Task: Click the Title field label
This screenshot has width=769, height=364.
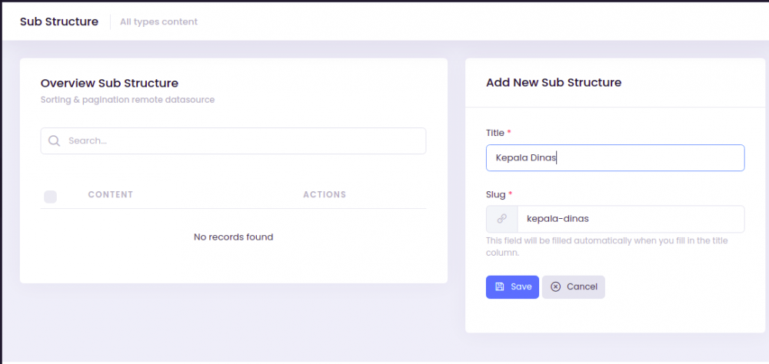Action: [x=495, y=133]
